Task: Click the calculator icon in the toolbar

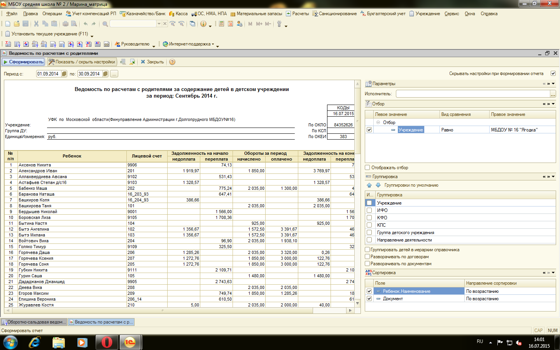Action: pos(221,24)
